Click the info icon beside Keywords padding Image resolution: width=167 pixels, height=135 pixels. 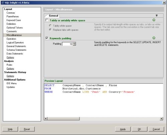[154, 38]
